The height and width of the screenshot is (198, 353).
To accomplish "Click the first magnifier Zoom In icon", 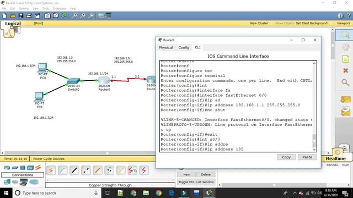I will [74, 16].
